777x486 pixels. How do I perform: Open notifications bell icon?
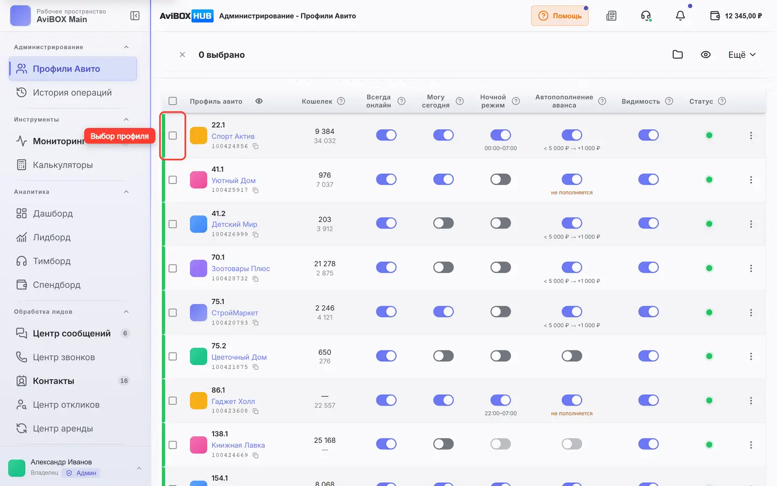[680, 16]
